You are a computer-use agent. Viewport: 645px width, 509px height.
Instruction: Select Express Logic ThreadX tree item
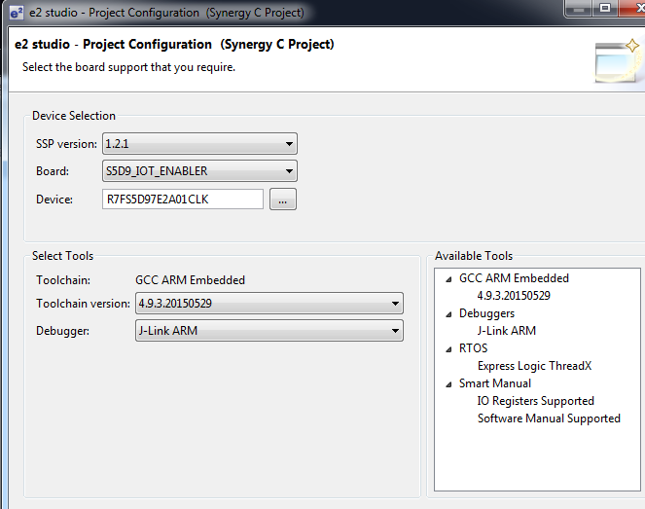(534, 365)
